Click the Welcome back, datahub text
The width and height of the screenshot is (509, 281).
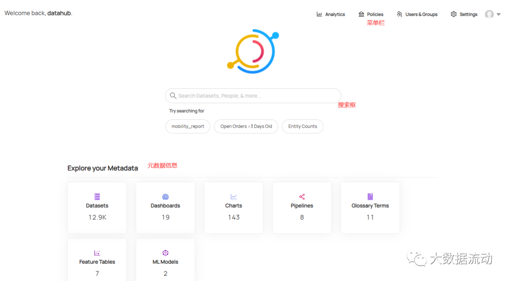click(38, 13)
